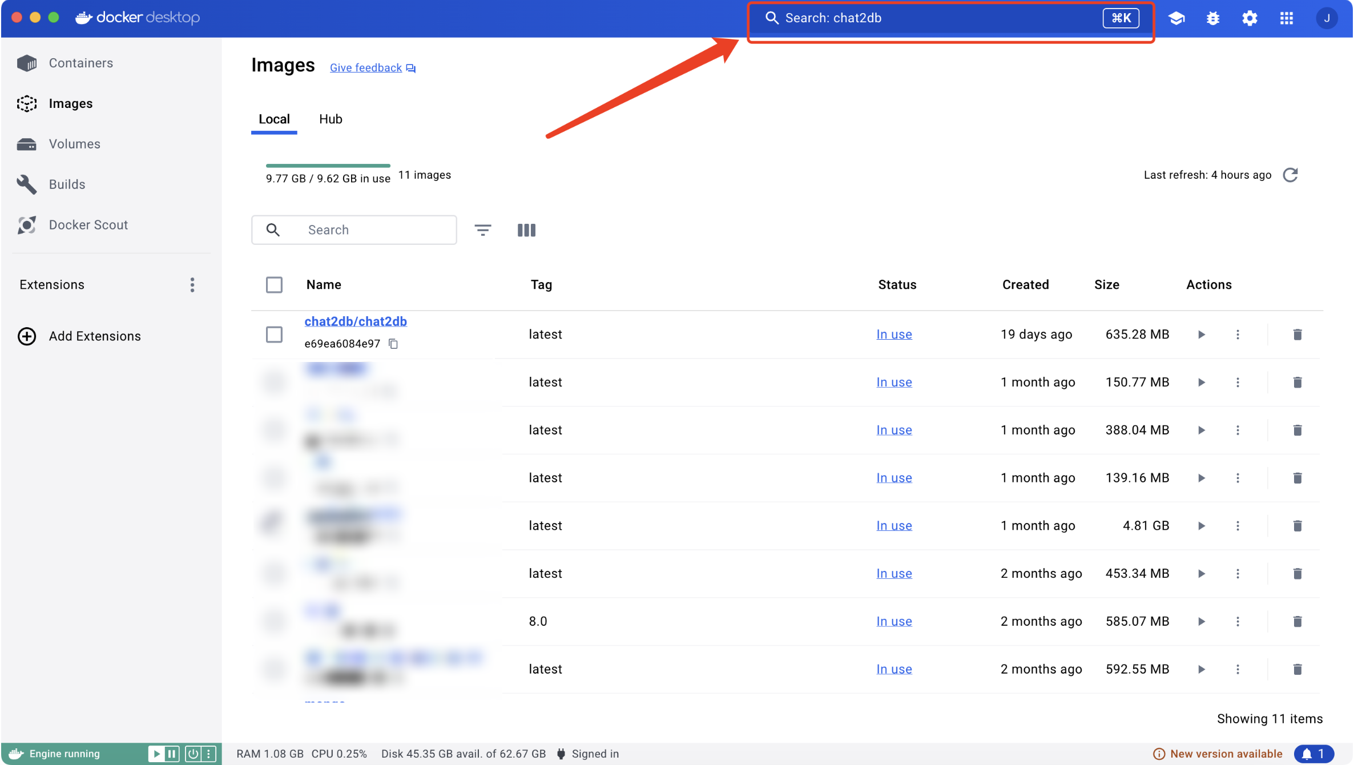The height and width of the screenshot is (765, 1354).
Task: Open more actions for 8.0 tagged image
Action: [x=1238, y=621]
